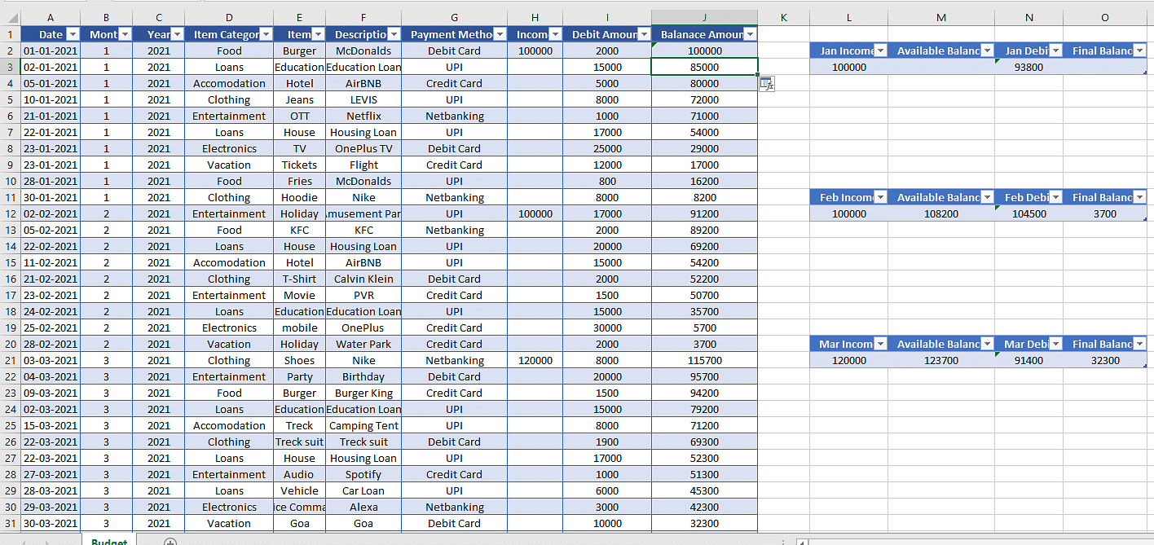Open the Feb Income filter dropdown
1154x545 pixels.
[880, 197]
